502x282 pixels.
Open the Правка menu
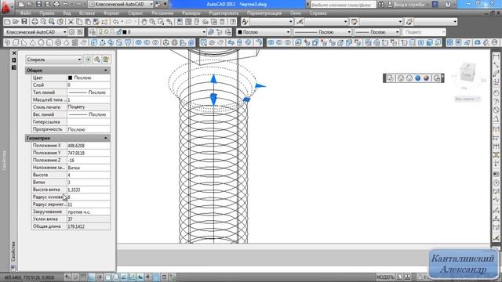click(47, 13)
